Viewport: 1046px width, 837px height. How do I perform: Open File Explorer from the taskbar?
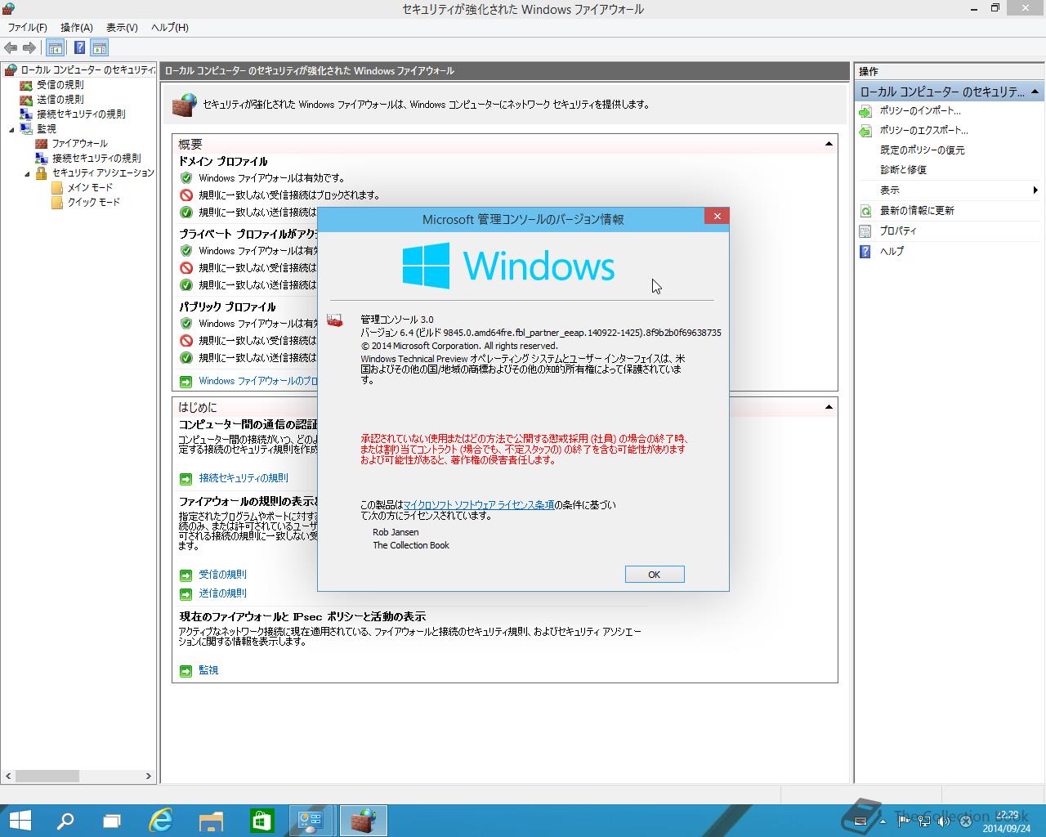coord(212,821)
